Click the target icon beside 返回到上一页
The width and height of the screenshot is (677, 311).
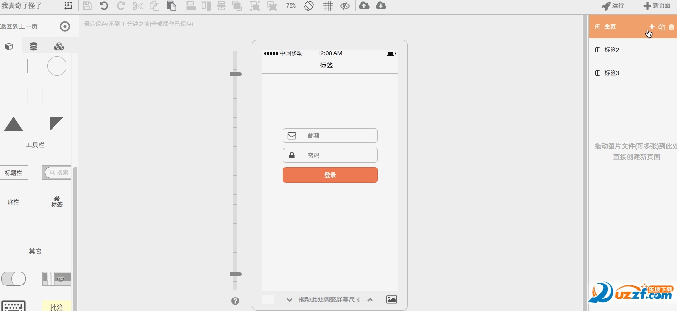[65, 26]
